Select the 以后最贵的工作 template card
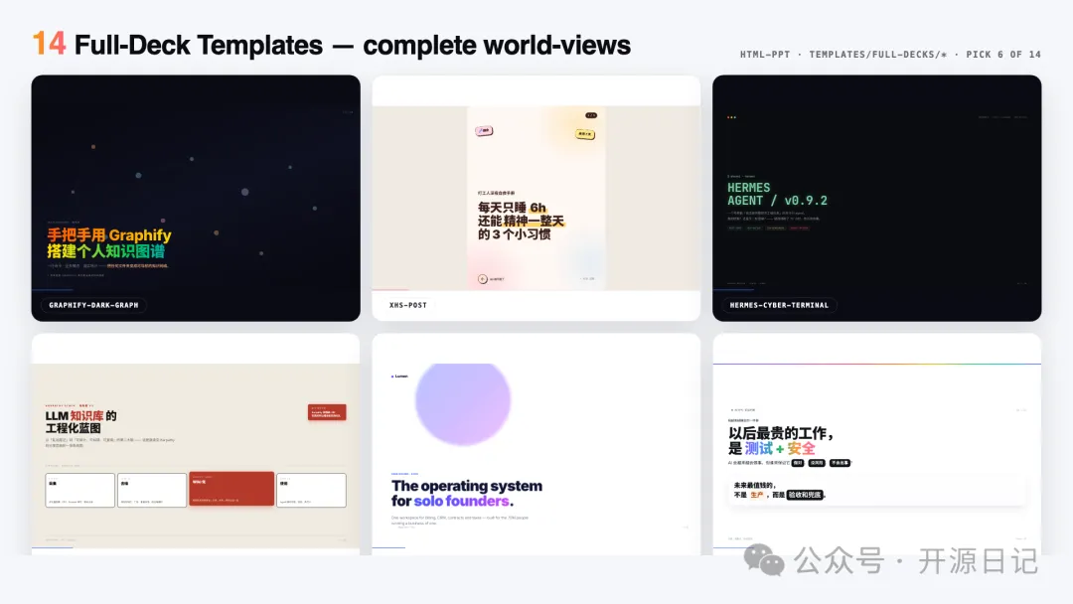1073x604 pixels. coord(876,444)
